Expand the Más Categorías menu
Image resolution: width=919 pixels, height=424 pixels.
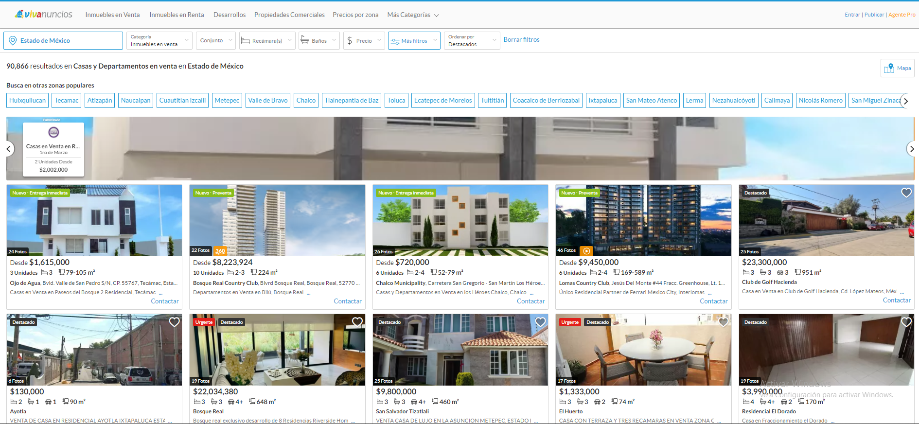tap(413, 15)
